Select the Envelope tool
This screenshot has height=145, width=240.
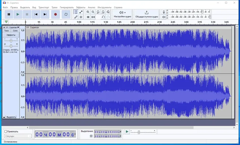(81, 12)
